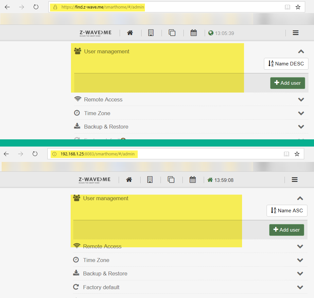Click the Add user button in the top window
314x298 pixels.
click(x=287, y=83)
